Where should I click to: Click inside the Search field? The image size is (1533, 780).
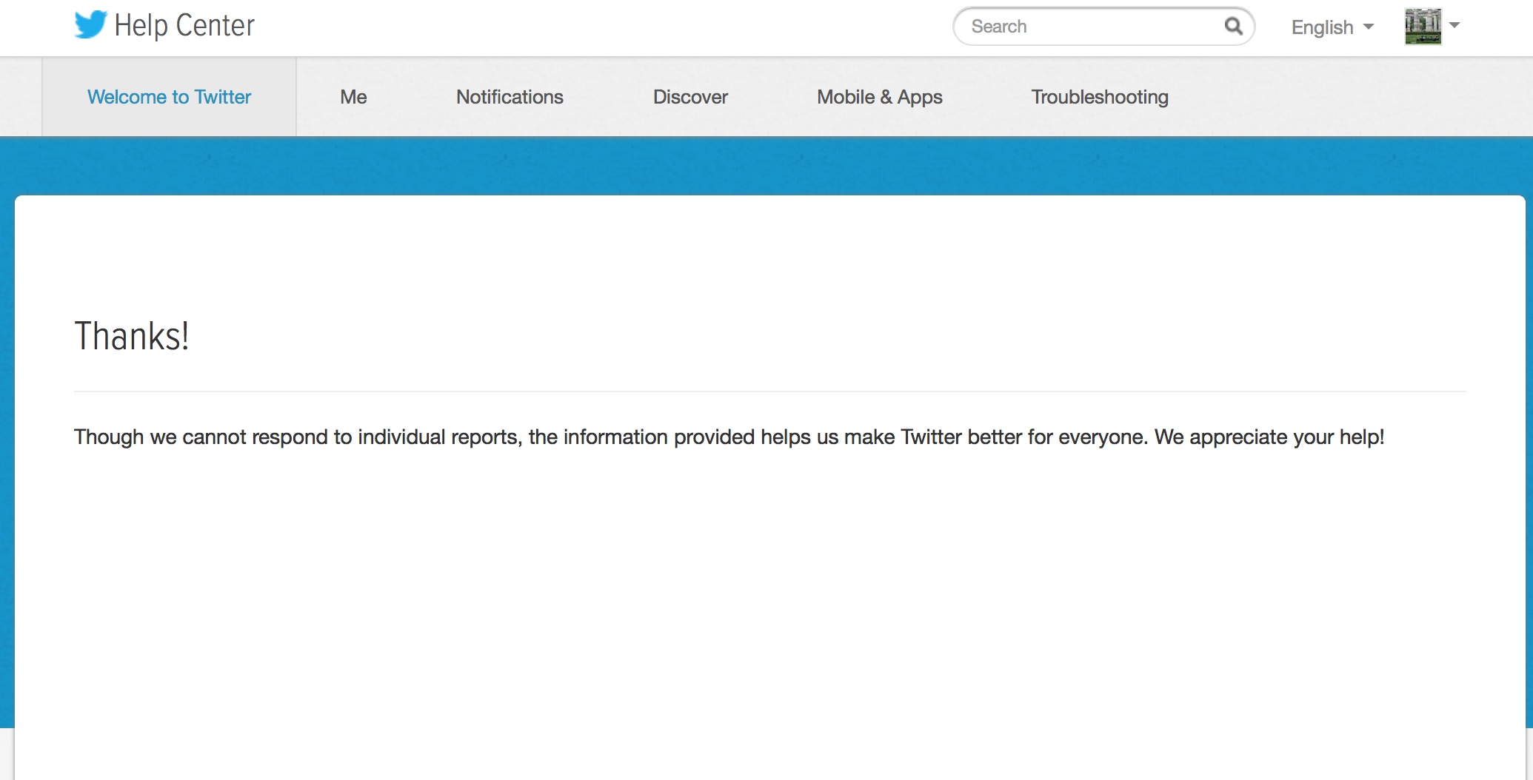pyautogui.click(x=1074, y=26)
